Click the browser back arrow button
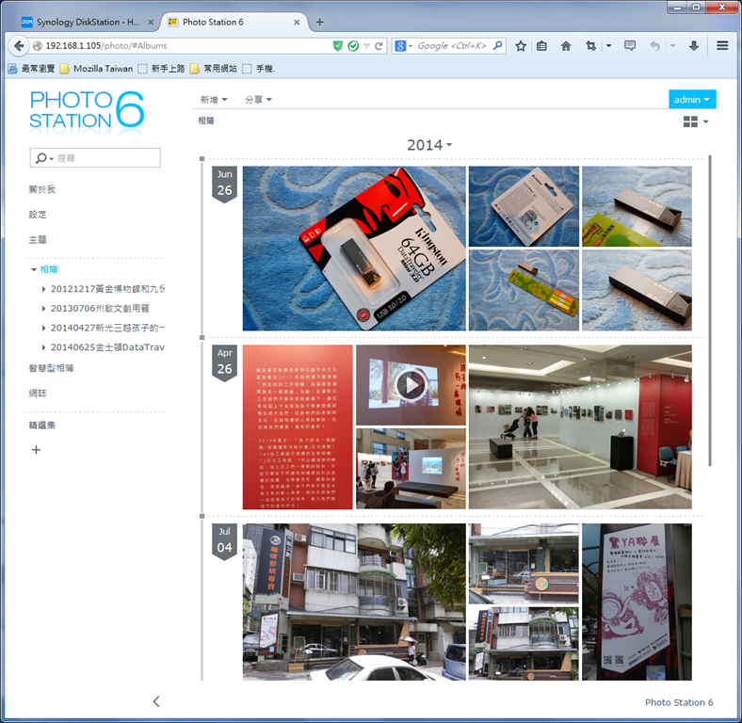 click(19, 46)
